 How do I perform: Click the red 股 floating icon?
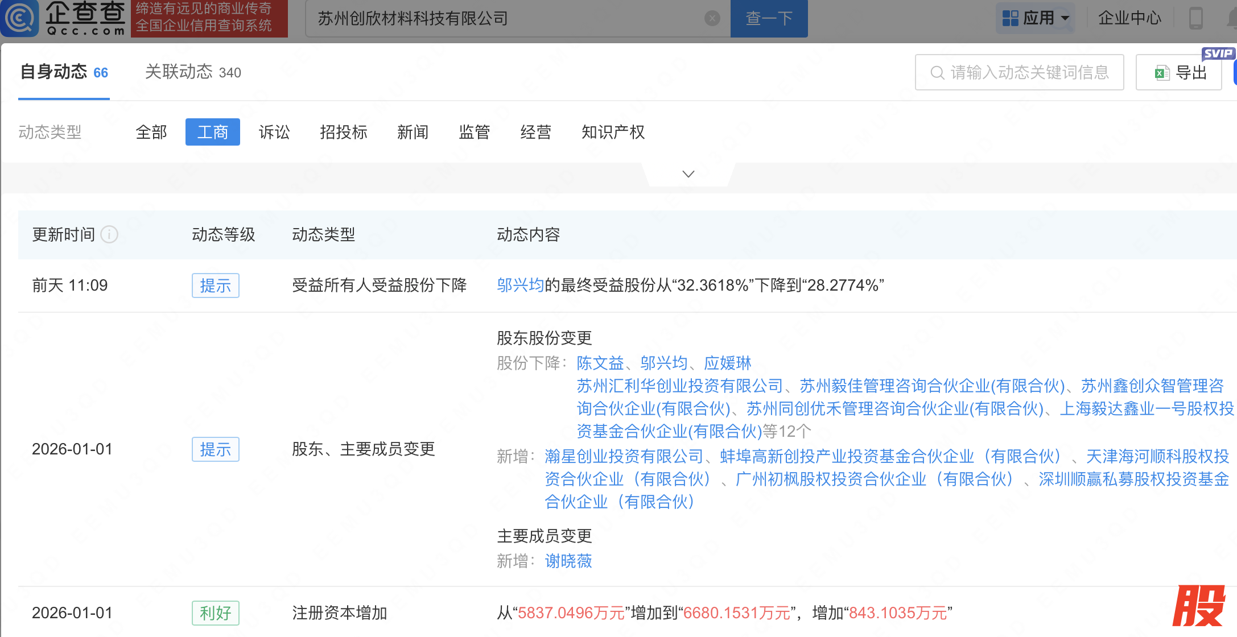(1199, 606)
